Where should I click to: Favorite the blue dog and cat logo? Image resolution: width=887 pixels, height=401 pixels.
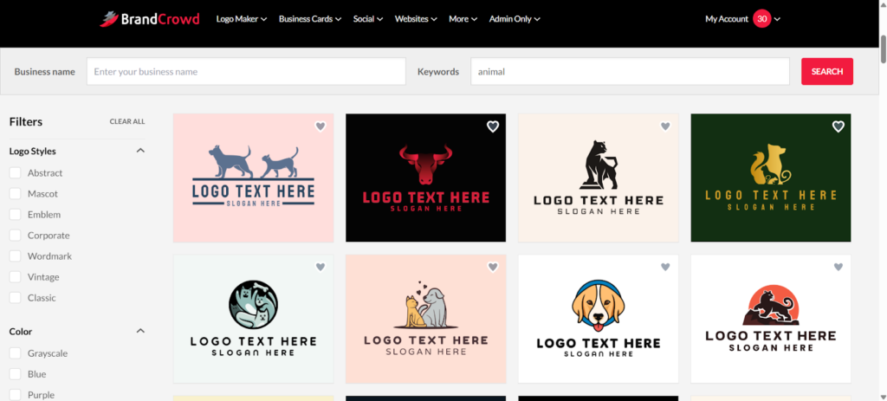[320, 126]
